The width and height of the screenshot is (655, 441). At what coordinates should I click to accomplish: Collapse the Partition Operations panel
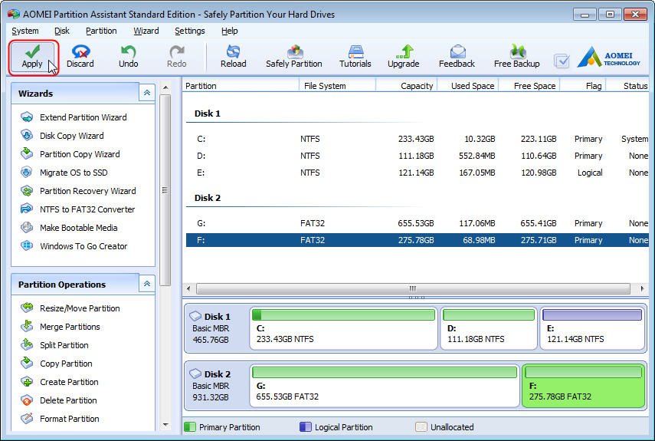(x=146, y=284)
